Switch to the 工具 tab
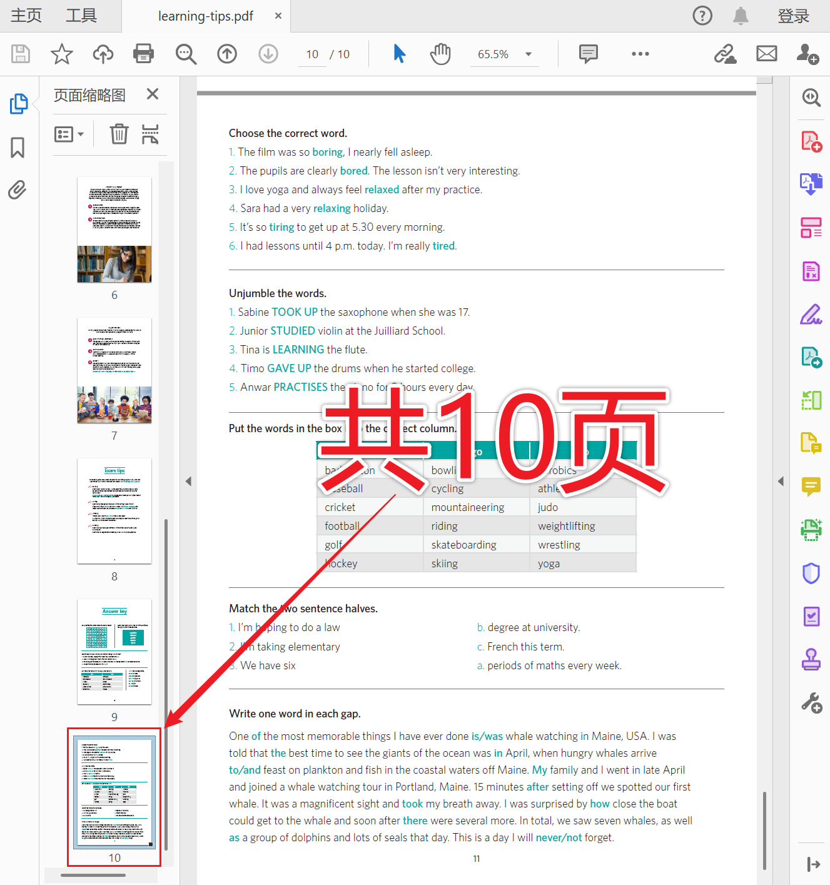 [80, 16]
